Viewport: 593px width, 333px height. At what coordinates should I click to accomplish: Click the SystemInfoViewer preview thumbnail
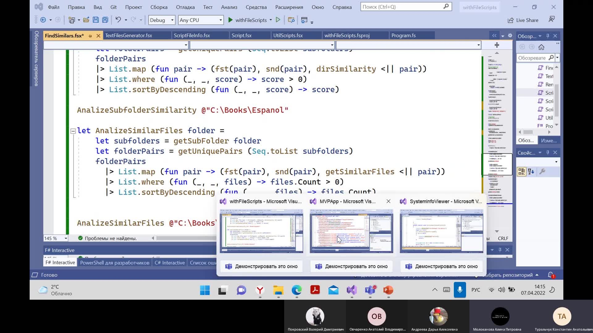click(441, 231)
